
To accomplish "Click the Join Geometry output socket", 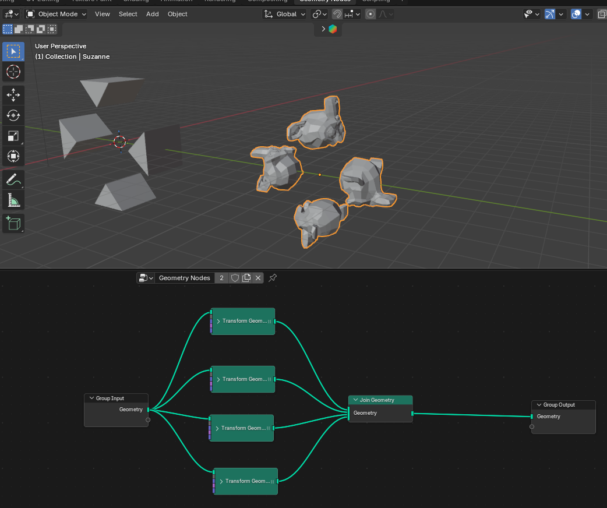I will pos(412,414).
